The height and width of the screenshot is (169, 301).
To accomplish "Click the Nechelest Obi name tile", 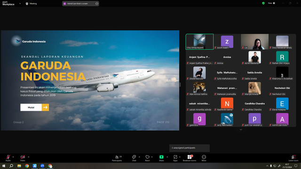I will (282, 88).
